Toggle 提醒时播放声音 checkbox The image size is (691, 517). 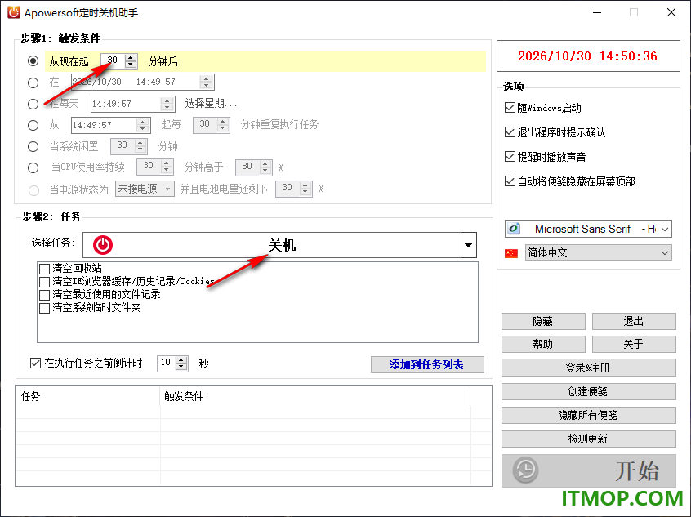click(x=510, y=157)
